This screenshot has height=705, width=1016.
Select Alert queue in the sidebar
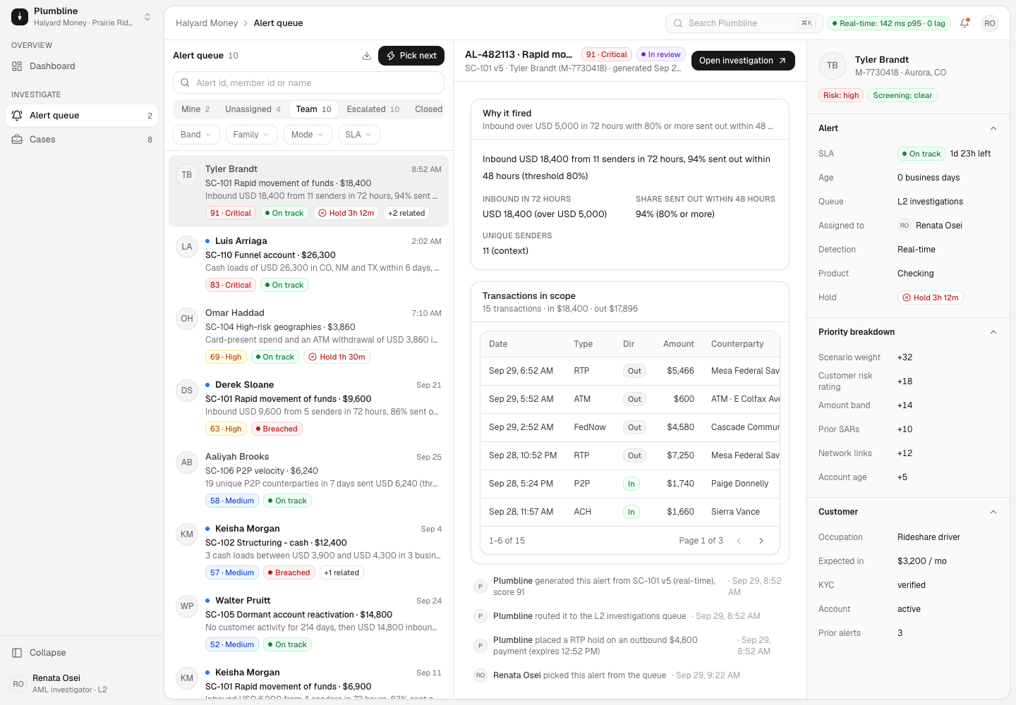[x=82, y=116]
